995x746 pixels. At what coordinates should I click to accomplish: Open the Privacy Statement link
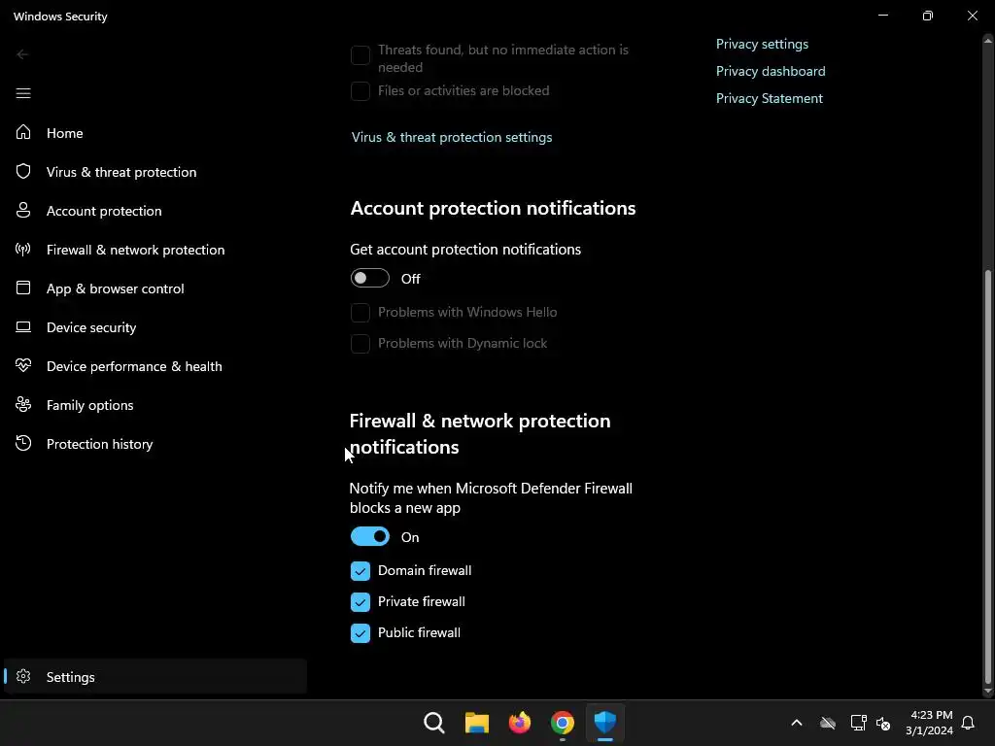click(x=770, y=98)
